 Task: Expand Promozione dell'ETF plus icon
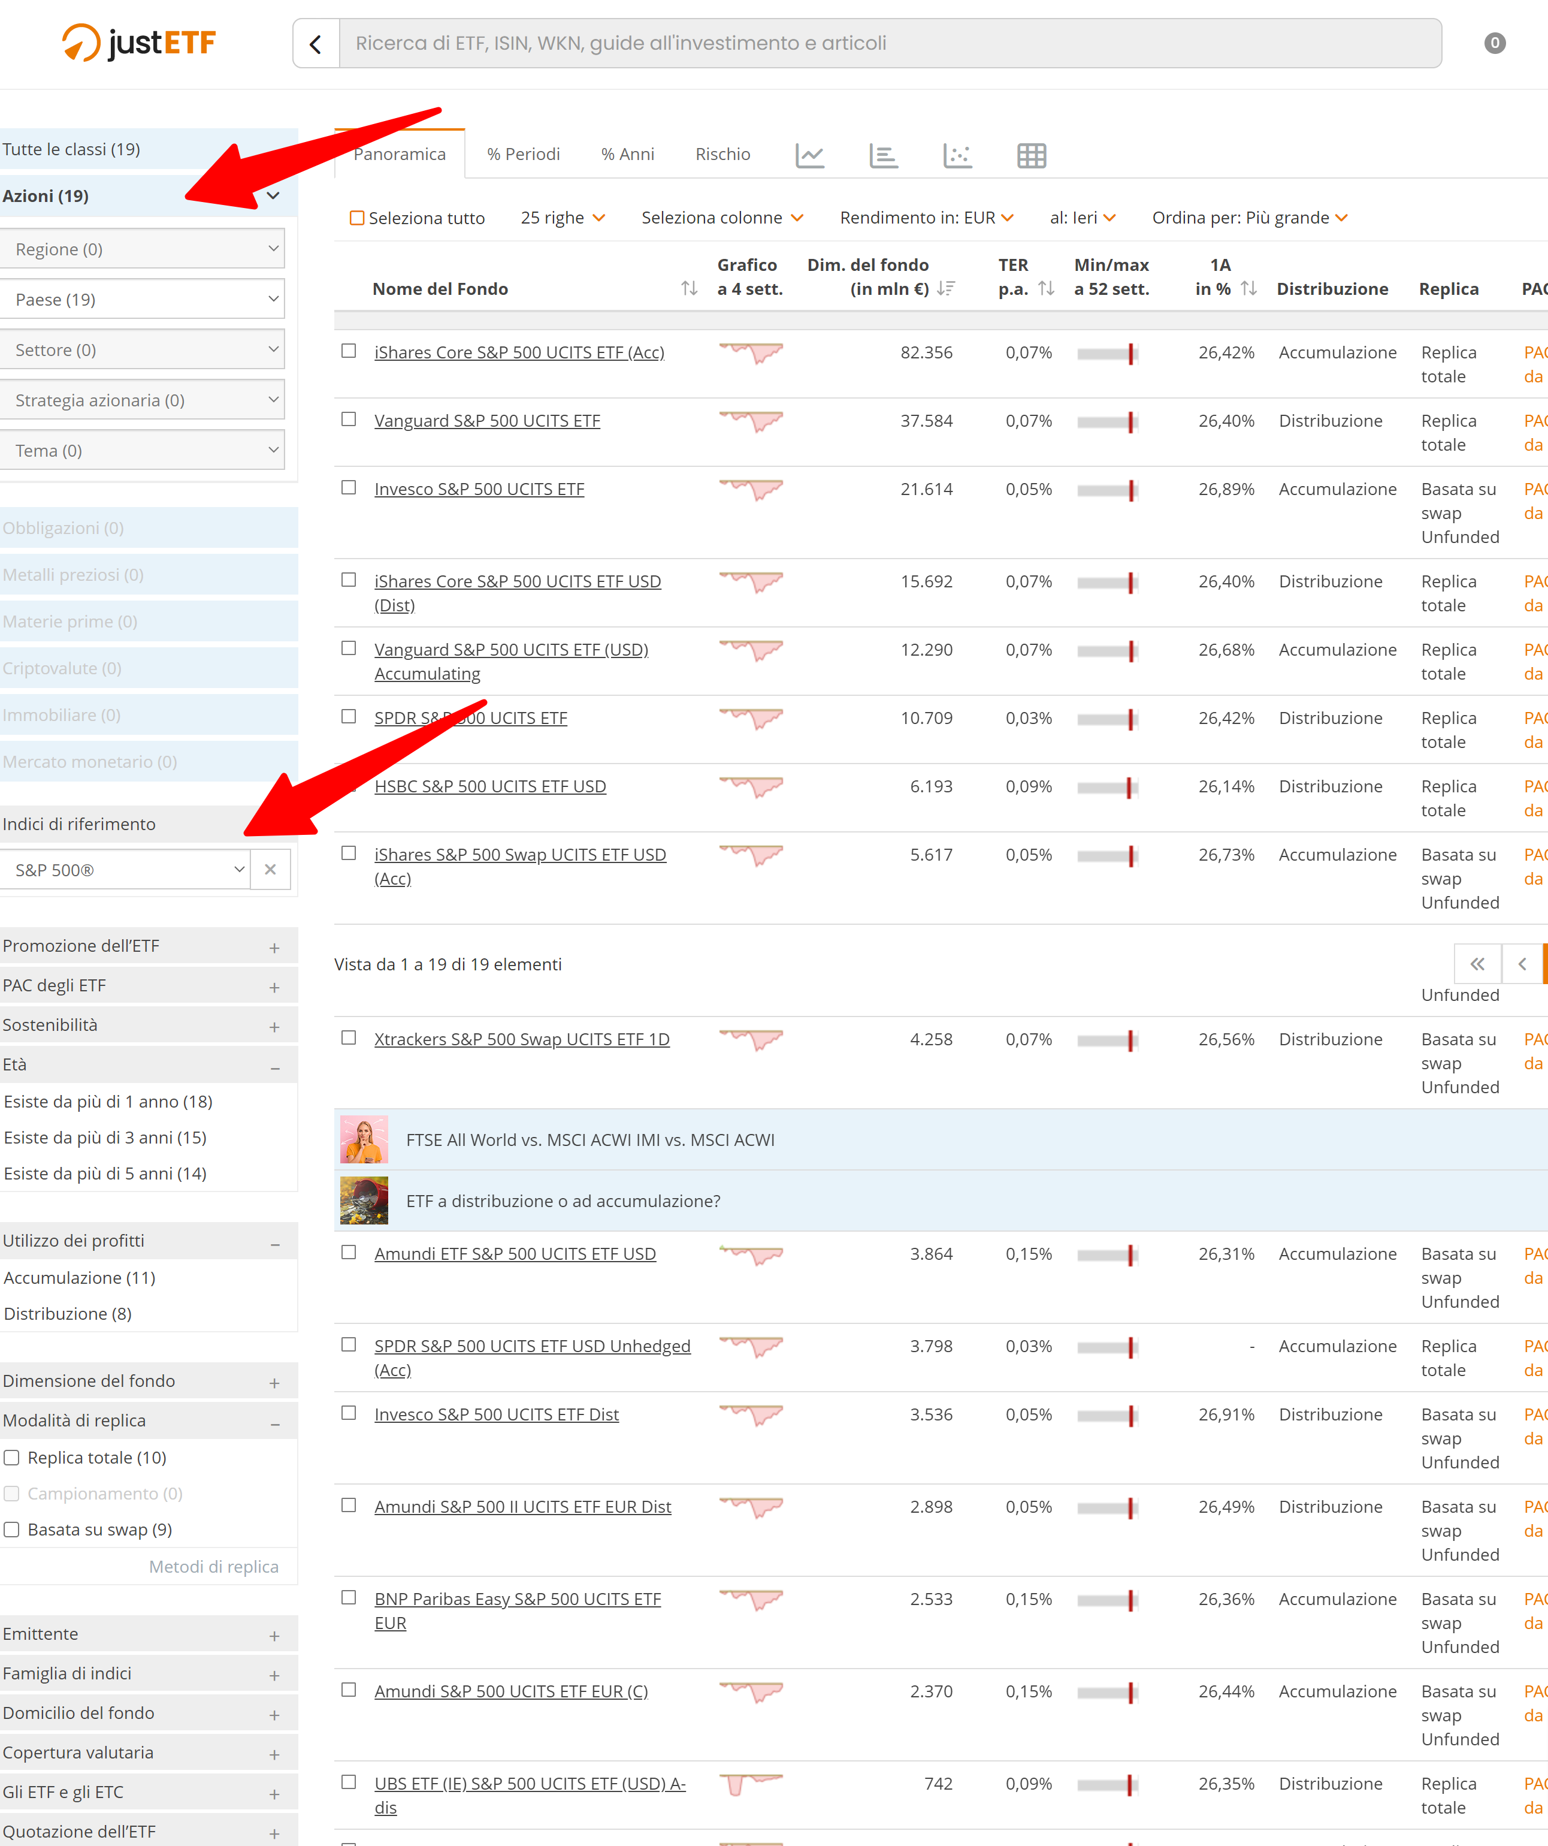point(275,948)
